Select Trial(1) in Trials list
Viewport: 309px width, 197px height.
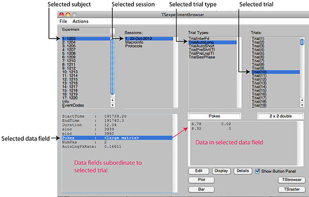276,39
